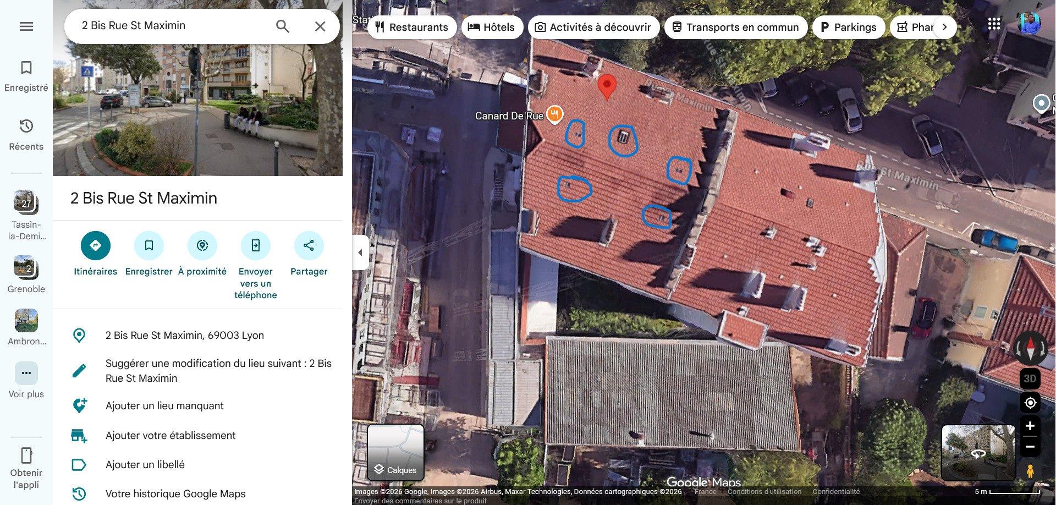Open the main hamburger menu

click(x=26, y=26)
